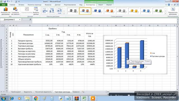Viewport: 179px width, 101px height.
Task: Switch to Excel taskbar icon
Action: 84,98
